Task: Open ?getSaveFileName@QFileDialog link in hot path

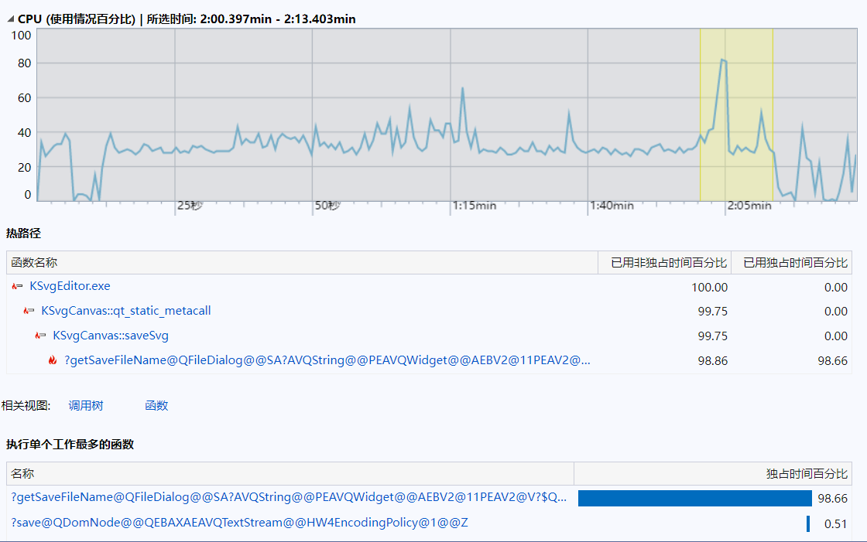Action: pos(327,360)
